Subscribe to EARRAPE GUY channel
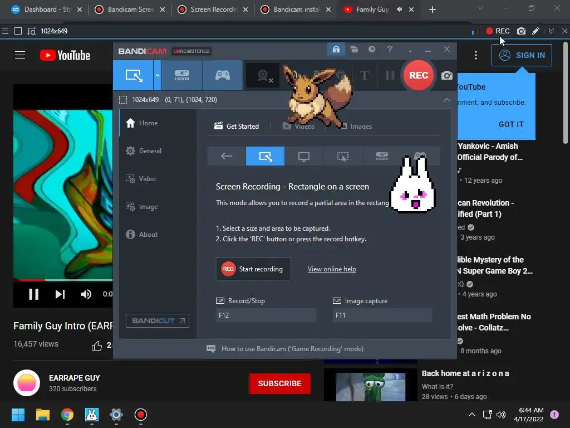The height and width of the screenshot is (428, 570). point(279,383)
